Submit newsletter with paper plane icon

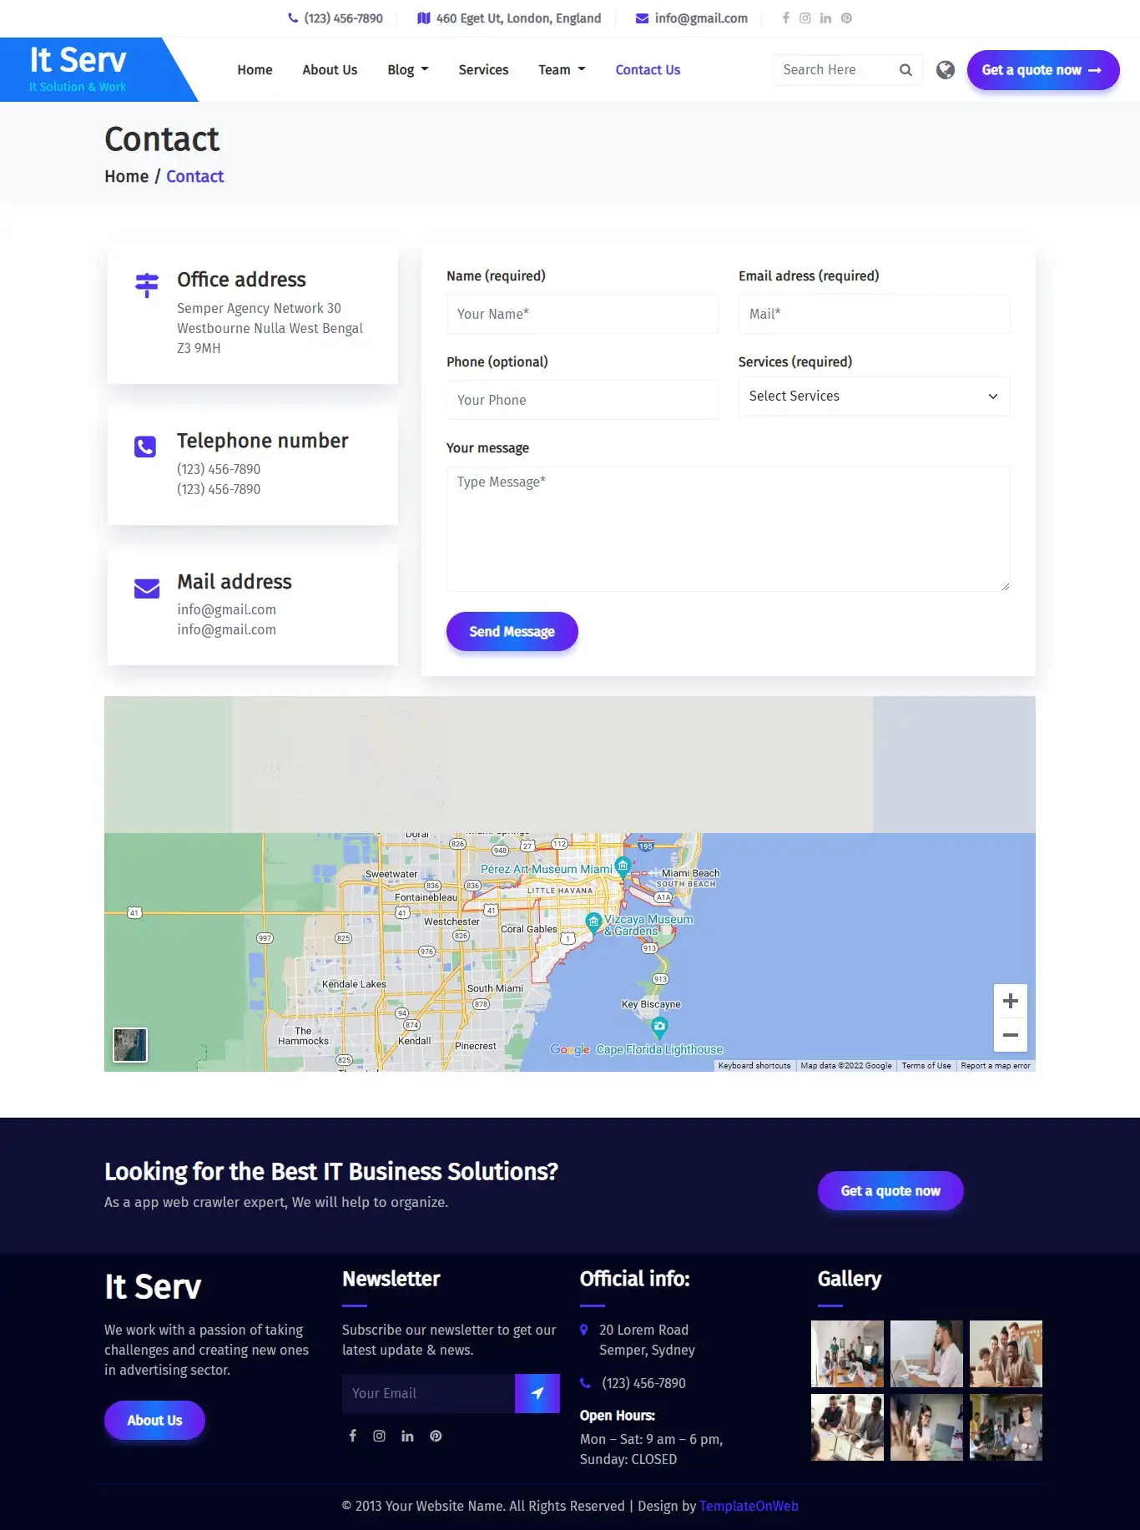coord(537,1393)
